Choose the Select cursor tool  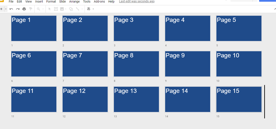(x=49, y=9)
